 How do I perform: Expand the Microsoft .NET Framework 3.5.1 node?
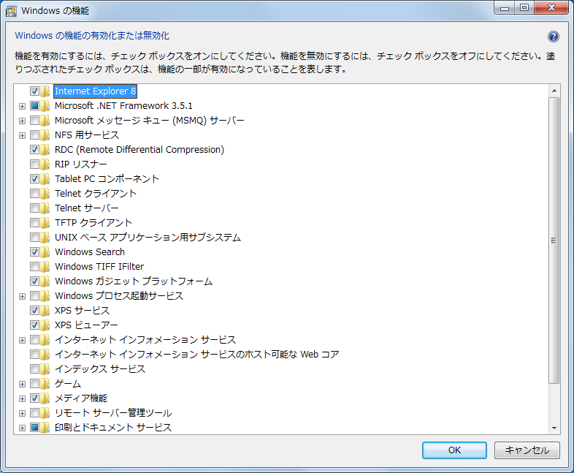point(23,106)
